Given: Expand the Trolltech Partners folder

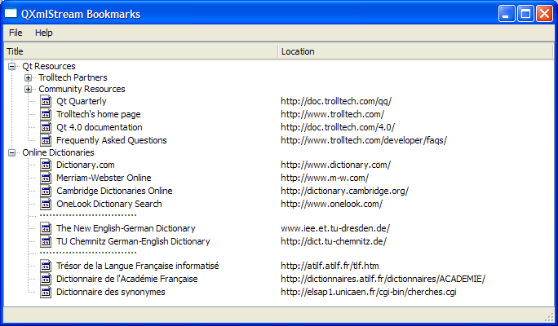Looking at the screenshot, I should coord(29,78).
